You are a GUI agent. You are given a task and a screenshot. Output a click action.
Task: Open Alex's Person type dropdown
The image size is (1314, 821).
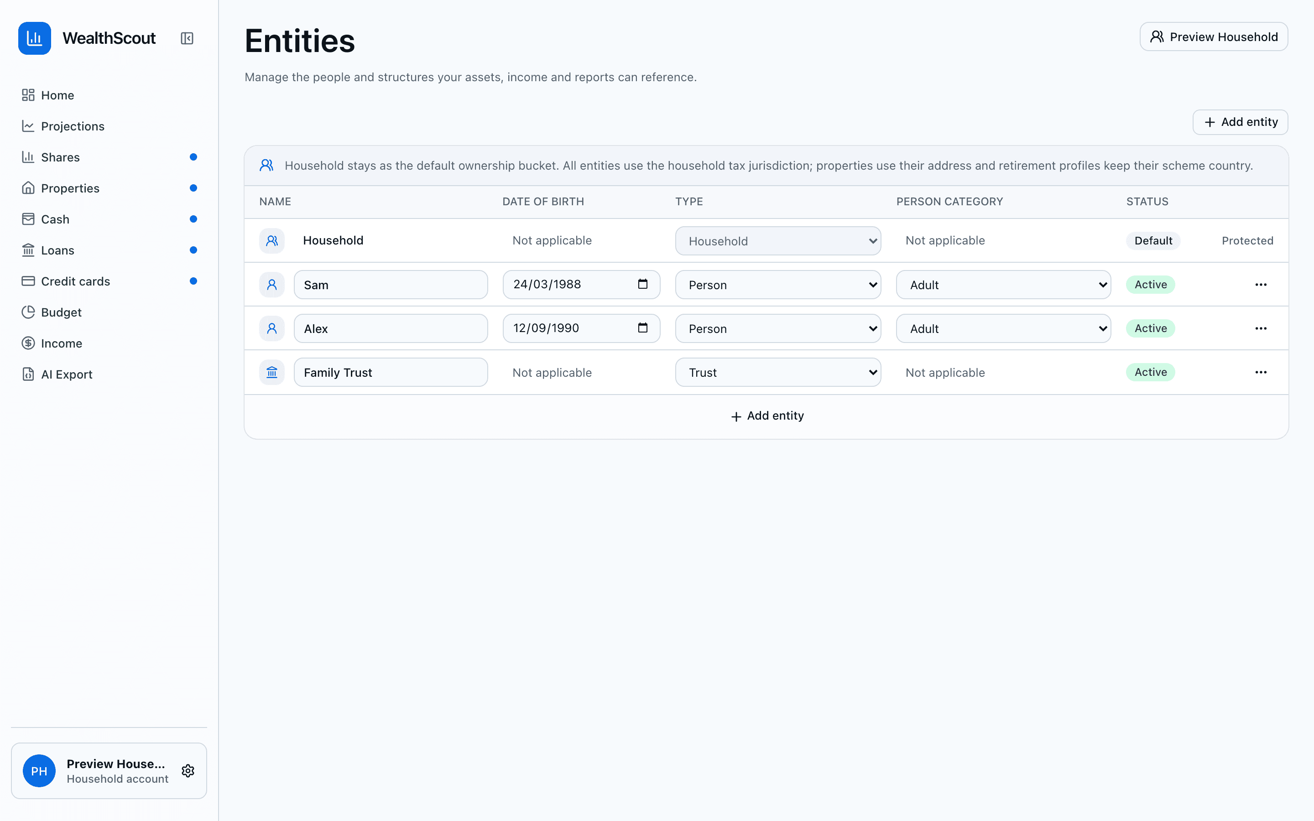click(x=778, y=328)
